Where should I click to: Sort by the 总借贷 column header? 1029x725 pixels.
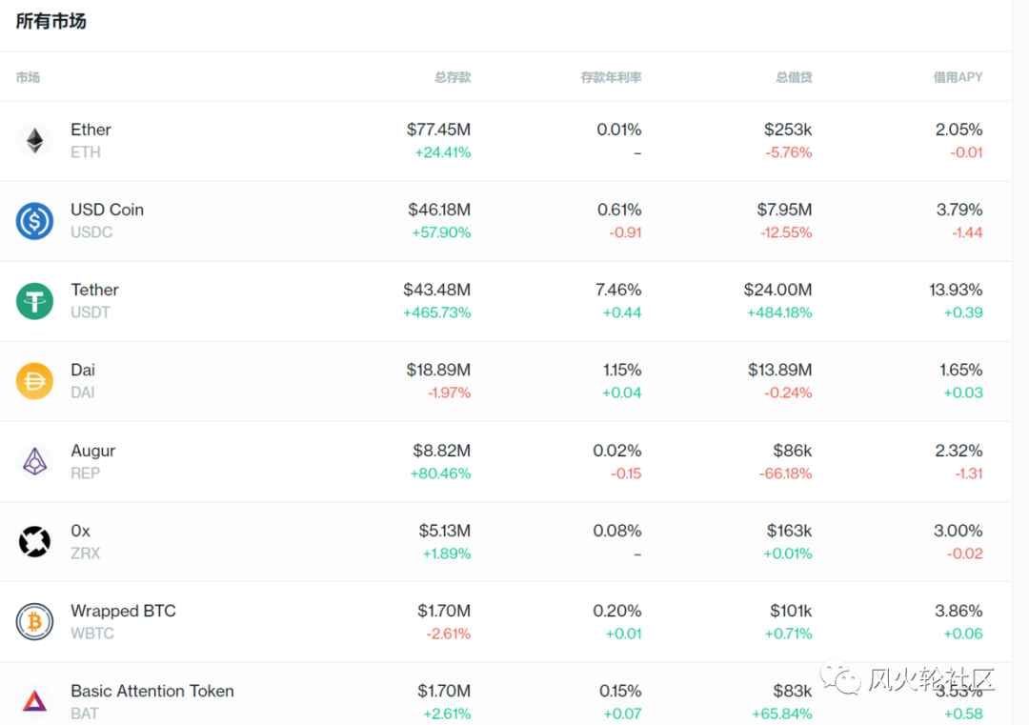(794, 77)
